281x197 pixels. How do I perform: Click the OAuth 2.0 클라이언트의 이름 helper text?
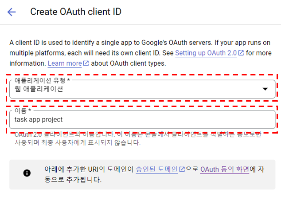pyautogui.click(x=138, y=138)
